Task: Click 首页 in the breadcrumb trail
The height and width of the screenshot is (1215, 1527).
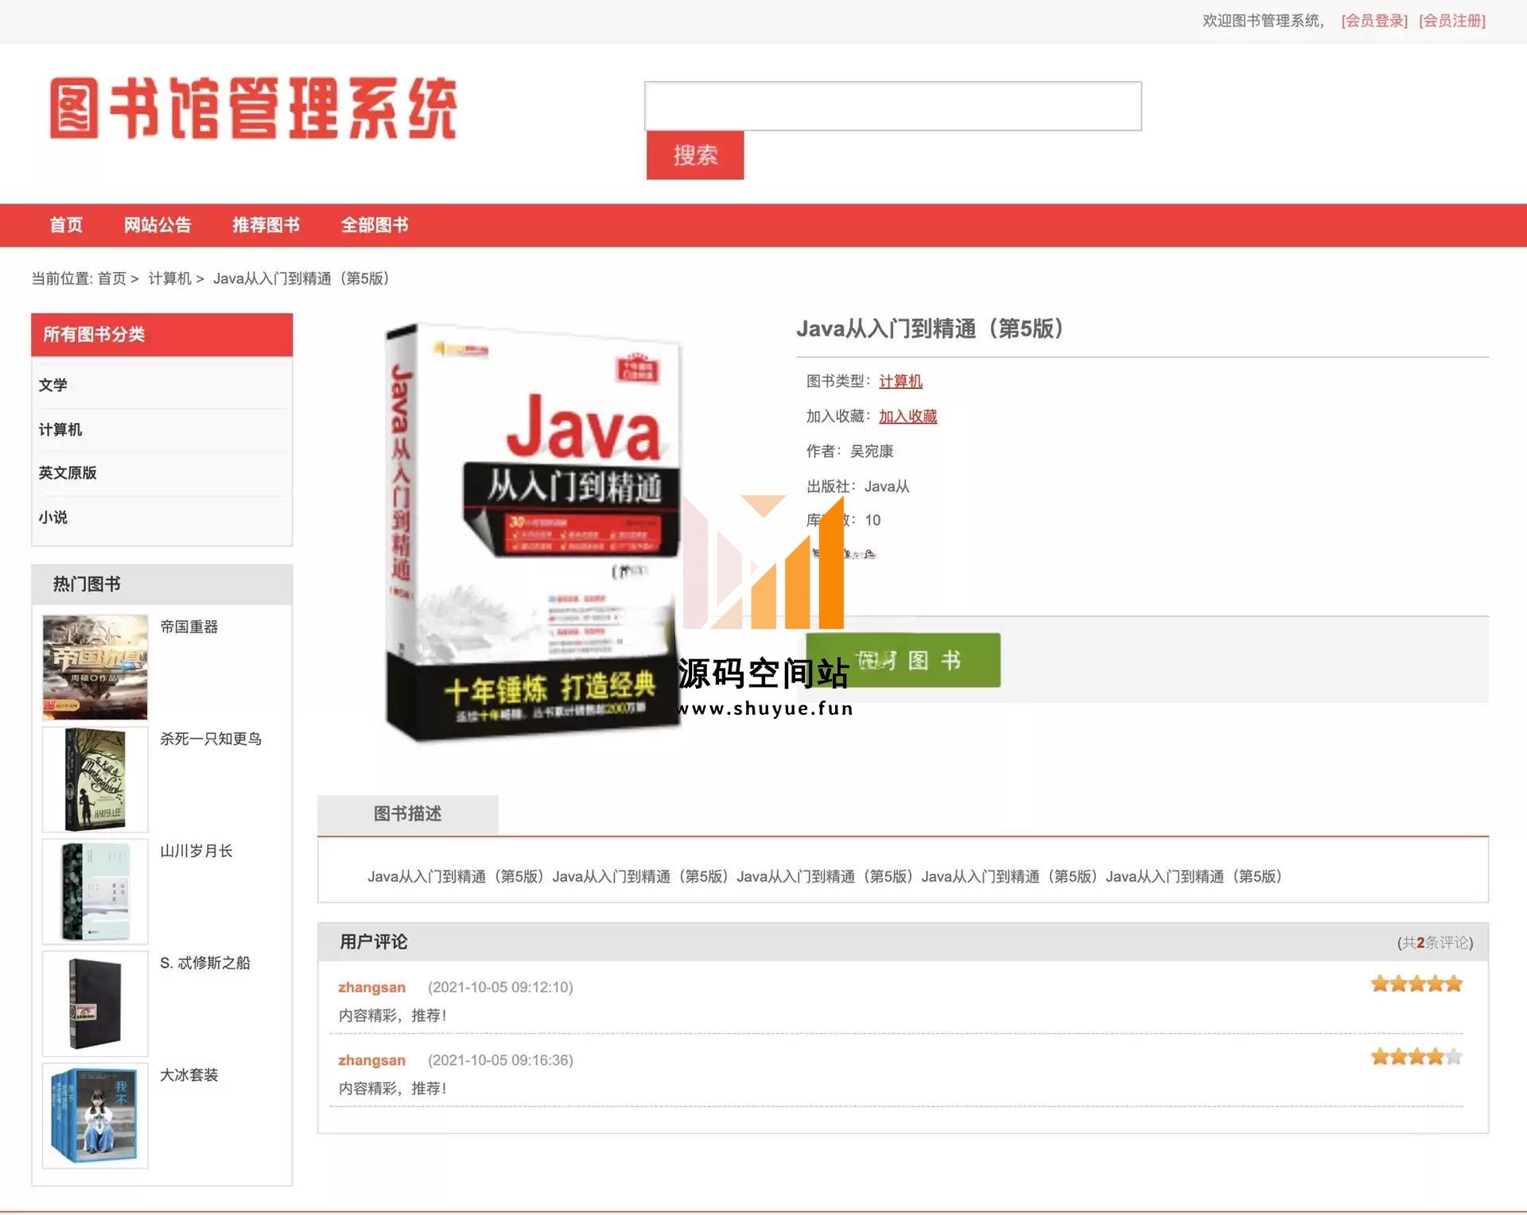Action: click(x=111, y=278)
